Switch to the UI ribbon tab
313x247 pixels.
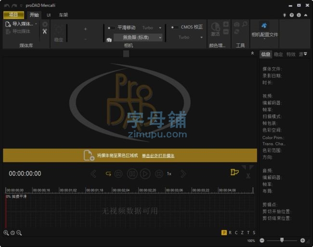(49, 15)
